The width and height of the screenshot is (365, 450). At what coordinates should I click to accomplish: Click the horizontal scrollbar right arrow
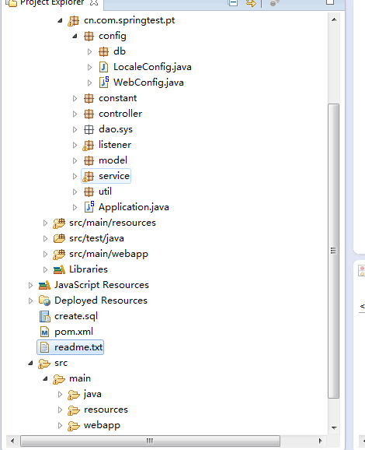pos(320,441)
